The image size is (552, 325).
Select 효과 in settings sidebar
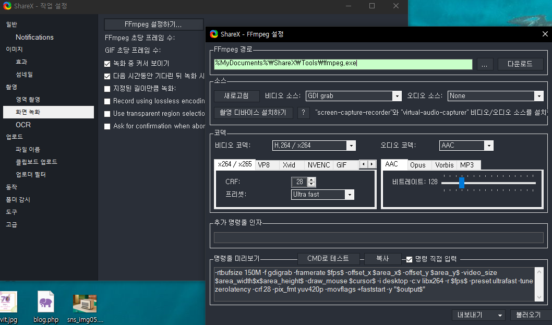click(x=21, y=62)
